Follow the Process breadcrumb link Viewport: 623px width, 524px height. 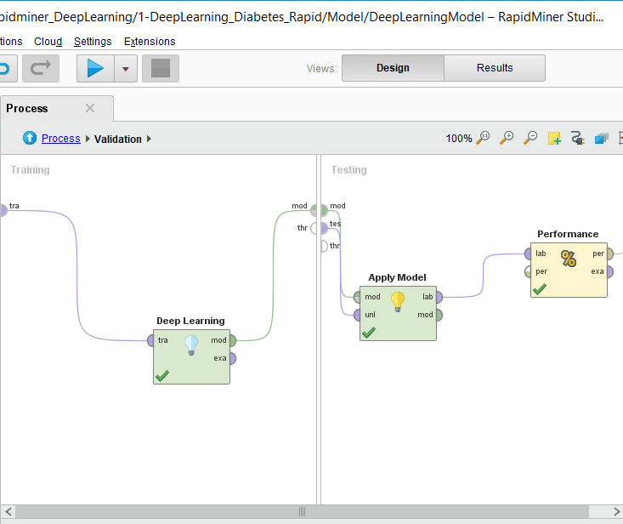[x=61, y=139]
